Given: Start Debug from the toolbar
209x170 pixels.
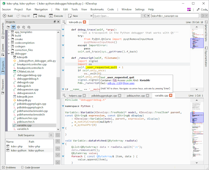Looking at the screenshot, I should (x=39, y=16).
